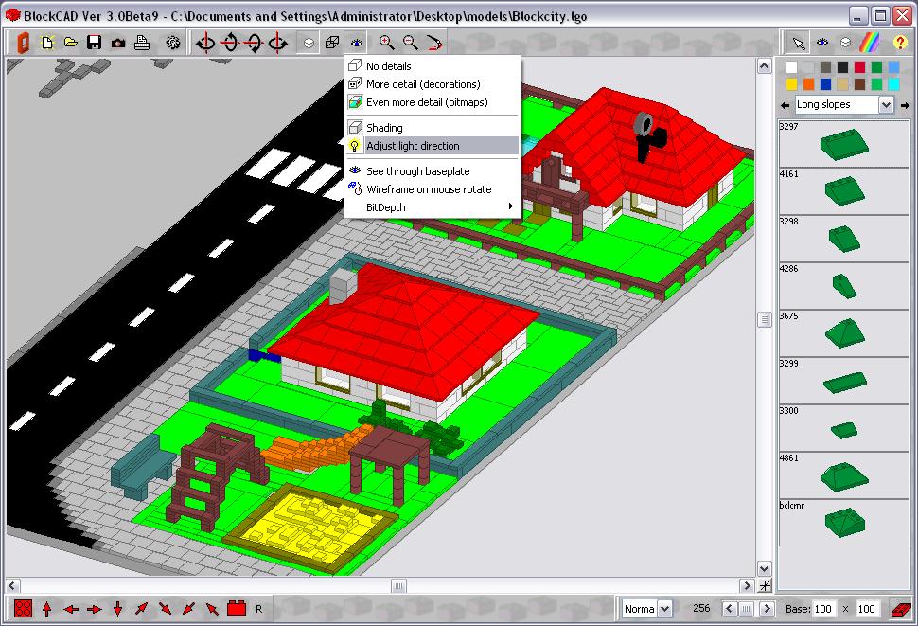
Task: Click the second Base size field
Action: tap(867, 609)
